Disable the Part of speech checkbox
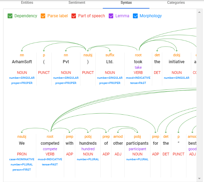 click(x=74, y=16)
